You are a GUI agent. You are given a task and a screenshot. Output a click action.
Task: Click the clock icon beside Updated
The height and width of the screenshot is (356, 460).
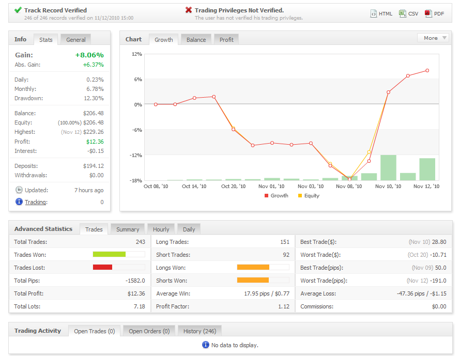(x=19, y=190)
